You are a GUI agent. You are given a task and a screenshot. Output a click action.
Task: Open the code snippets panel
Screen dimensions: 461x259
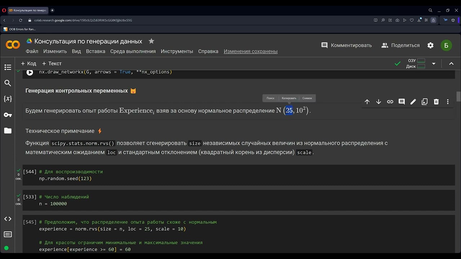pyautogui.click(x=8, y=219)
